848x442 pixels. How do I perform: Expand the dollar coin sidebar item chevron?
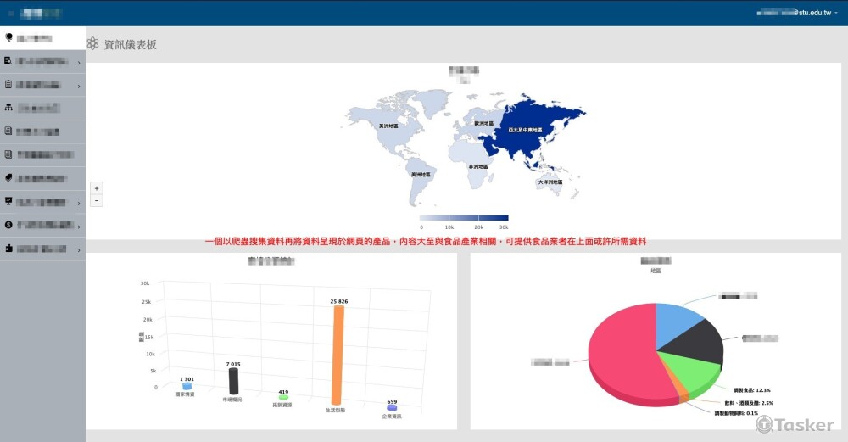click(x=79, y=227)
